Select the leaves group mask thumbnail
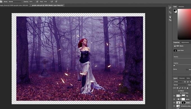This screenshot has height=109, width=191. point(183,99)
